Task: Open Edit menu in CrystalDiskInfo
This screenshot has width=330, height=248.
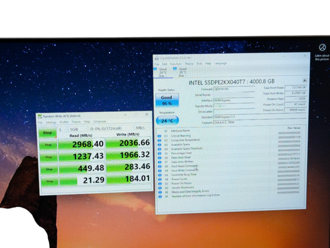Action: tap(164, 64)
